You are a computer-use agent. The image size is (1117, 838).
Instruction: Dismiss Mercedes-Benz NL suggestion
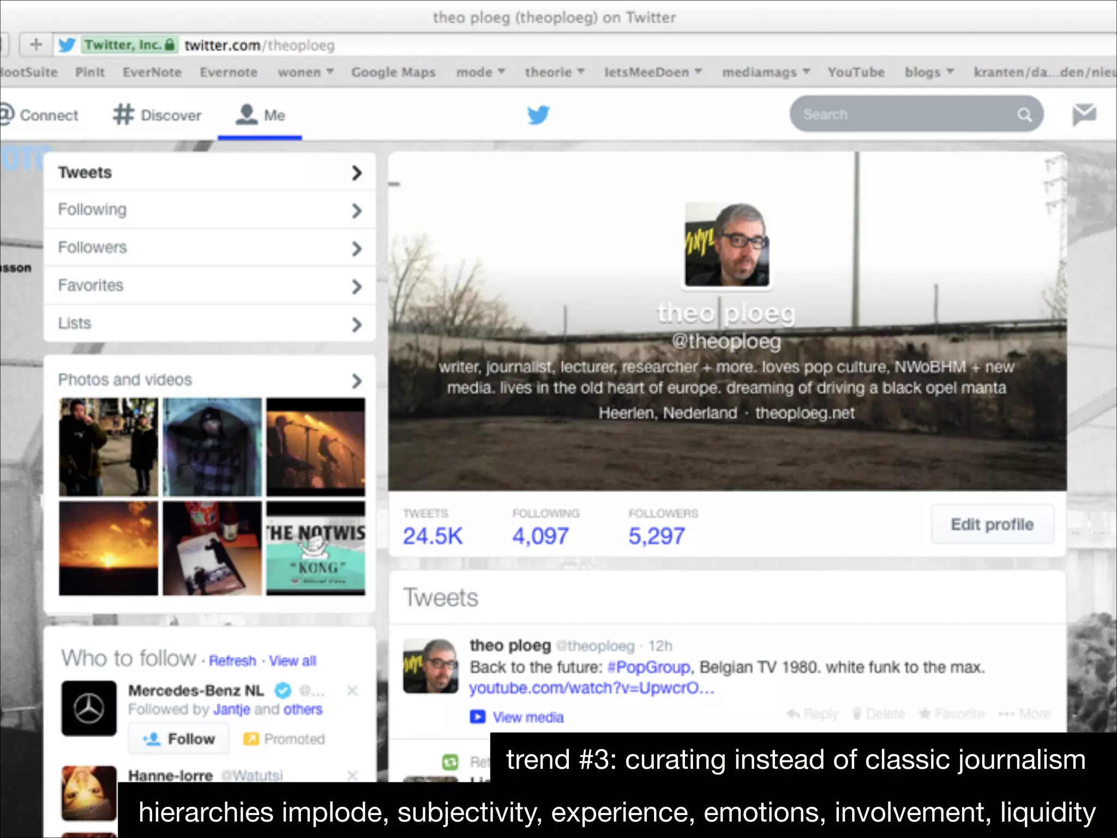tap(352, 691)
